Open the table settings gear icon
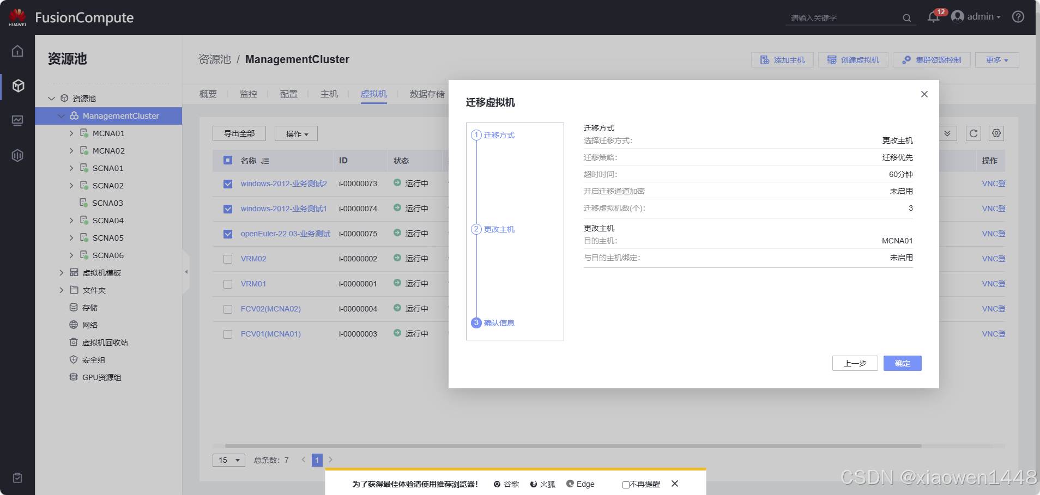 (x=996, y=133)
